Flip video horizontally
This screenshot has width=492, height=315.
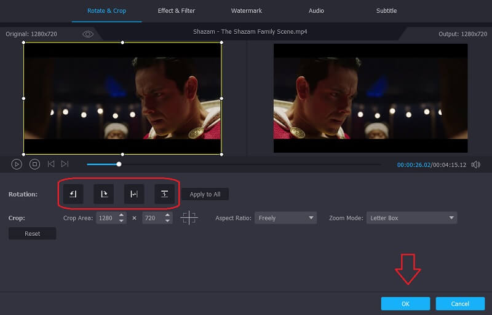pos(134,194)
